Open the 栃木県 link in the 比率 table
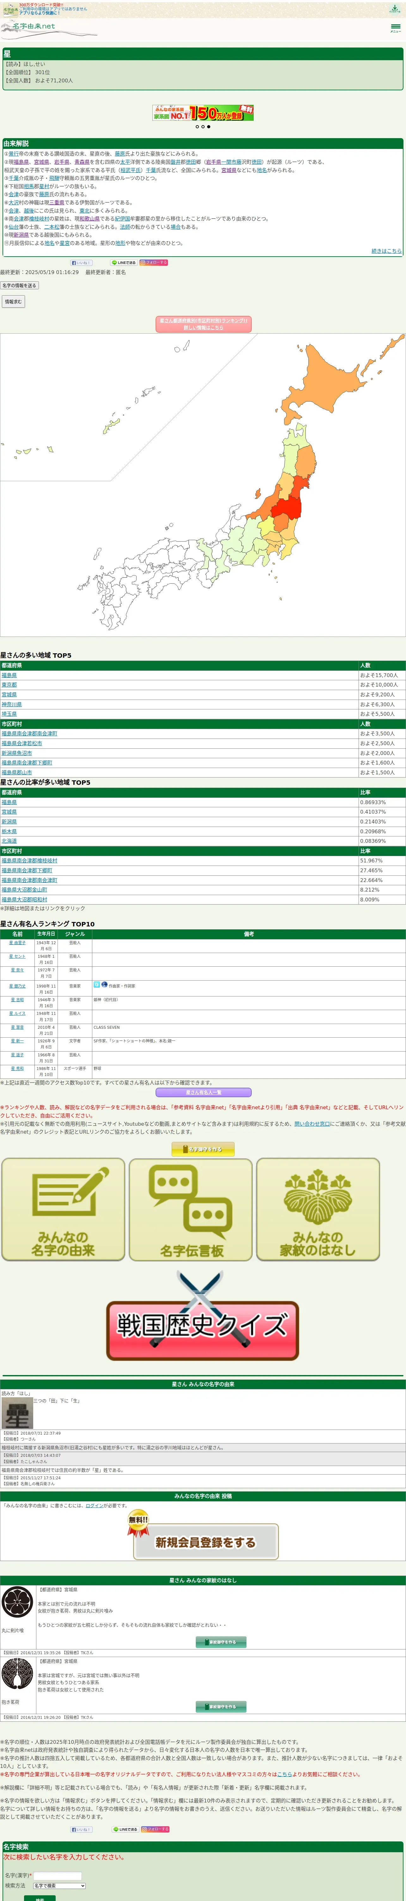This screenshot has width=406, height=1901. pos(9,831)
